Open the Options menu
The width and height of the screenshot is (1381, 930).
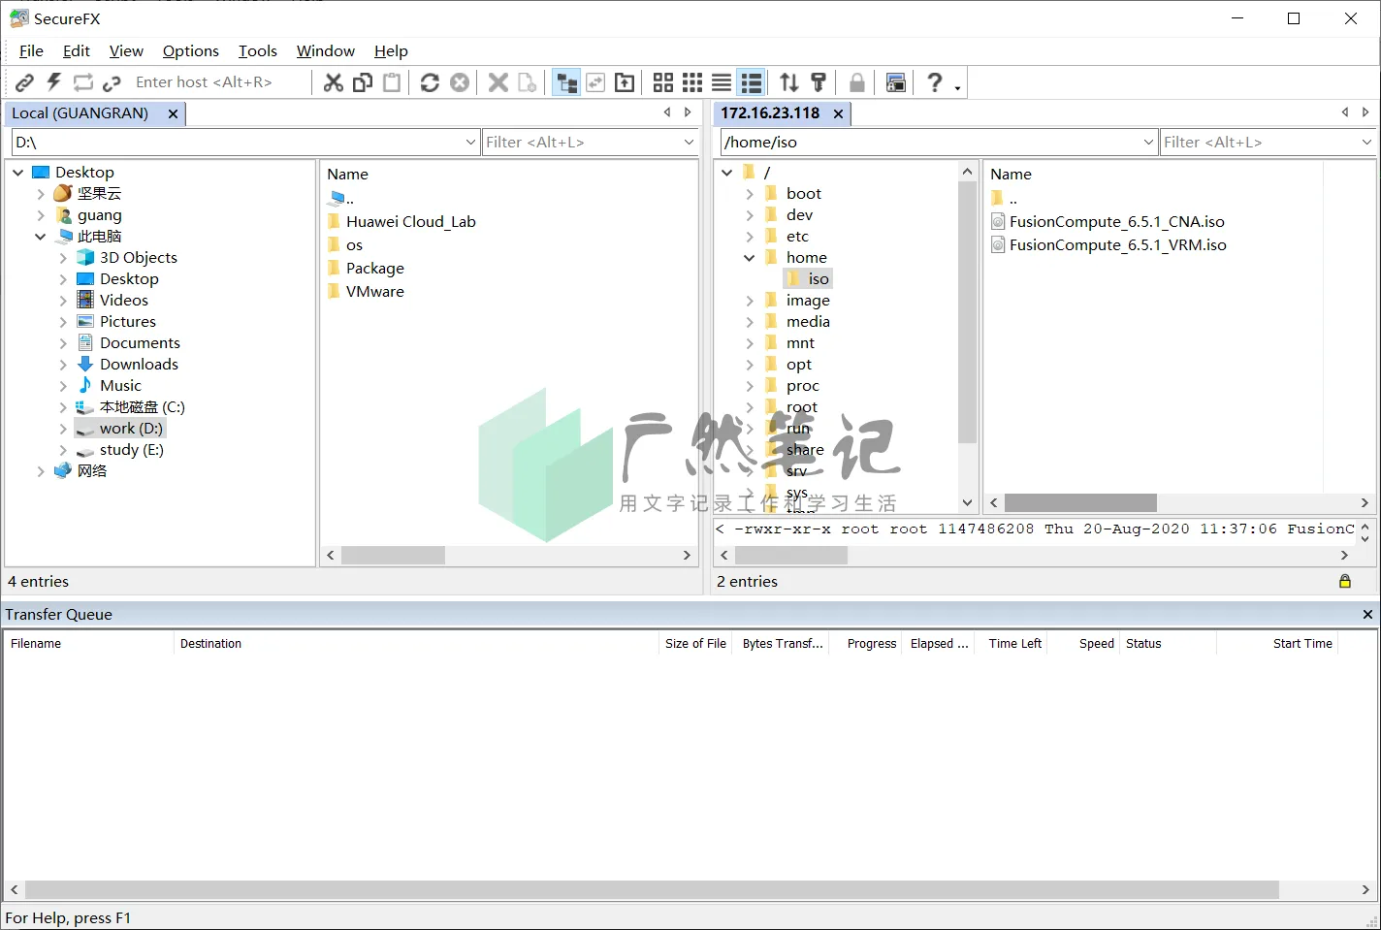point(191,51)
